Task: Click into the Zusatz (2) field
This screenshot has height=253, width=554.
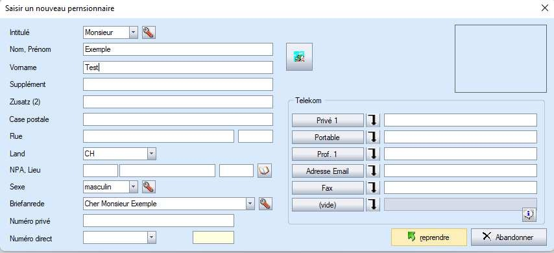Action: pos(178,102)
